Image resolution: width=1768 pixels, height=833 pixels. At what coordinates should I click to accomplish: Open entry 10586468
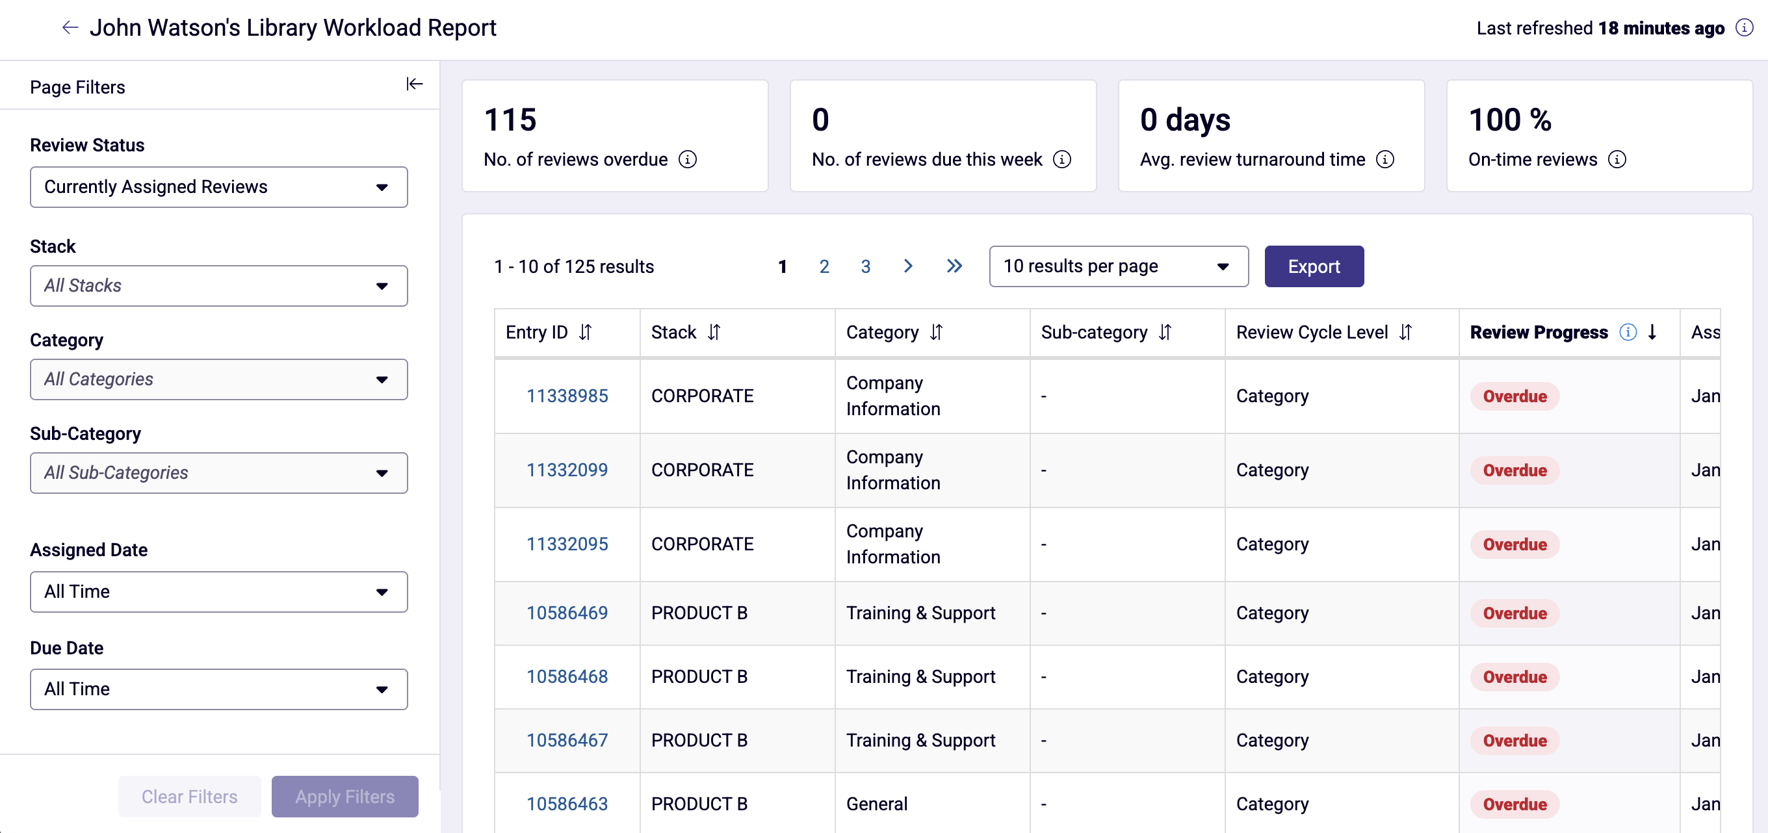[567, 676]
